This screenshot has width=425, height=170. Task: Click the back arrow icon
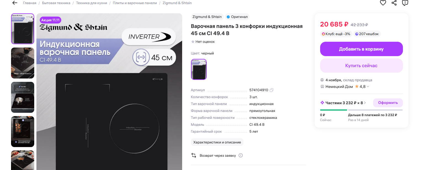point(15,3)
